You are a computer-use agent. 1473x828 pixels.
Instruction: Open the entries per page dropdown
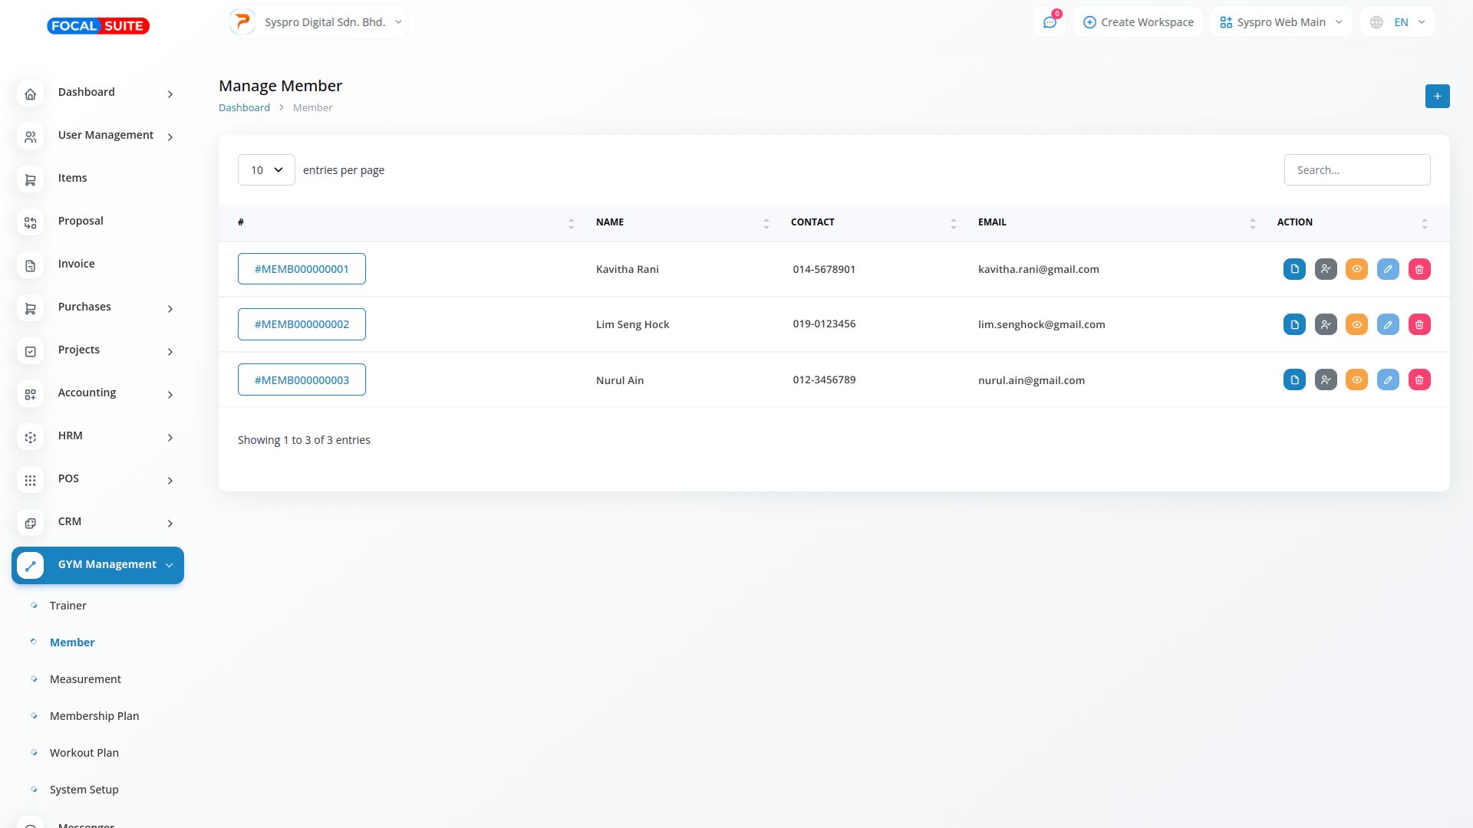266,169
